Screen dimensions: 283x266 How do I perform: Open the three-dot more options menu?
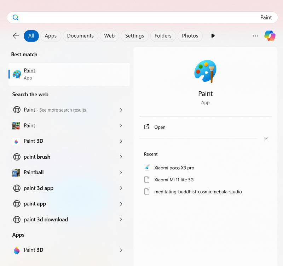(255, 36)
